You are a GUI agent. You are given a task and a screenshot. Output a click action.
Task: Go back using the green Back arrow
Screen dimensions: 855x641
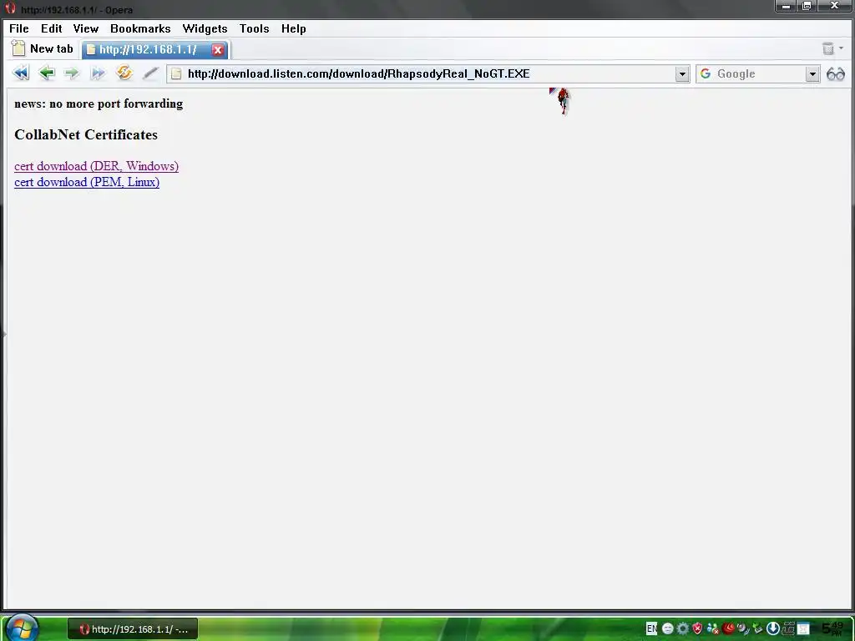(x=47, y=73)
